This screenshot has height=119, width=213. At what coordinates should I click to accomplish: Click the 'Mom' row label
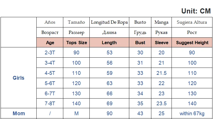point(19,113)
